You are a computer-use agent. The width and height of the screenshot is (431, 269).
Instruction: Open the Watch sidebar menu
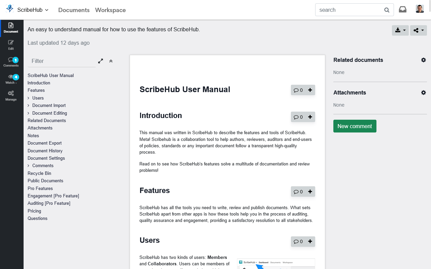(x=11, y=79)
